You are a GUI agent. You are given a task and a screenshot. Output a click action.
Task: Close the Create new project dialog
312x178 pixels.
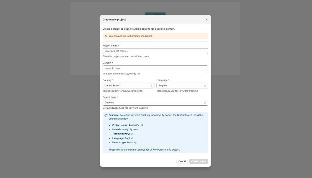206,19
